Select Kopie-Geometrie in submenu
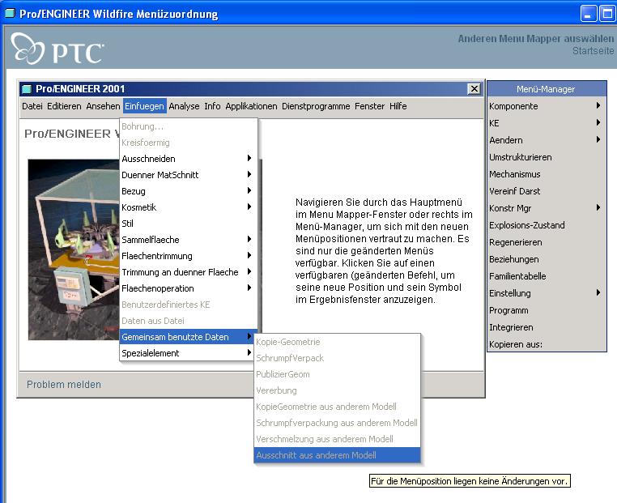This screenshot has height=503, width=617. coord(337,342)
